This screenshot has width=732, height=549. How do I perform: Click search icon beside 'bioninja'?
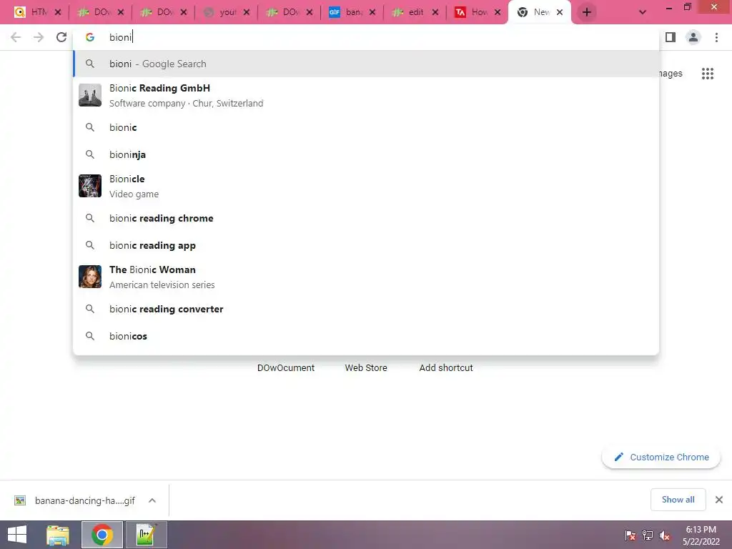point(90,154)
